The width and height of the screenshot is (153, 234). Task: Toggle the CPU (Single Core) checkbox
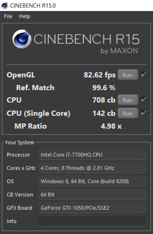[144, 113]
